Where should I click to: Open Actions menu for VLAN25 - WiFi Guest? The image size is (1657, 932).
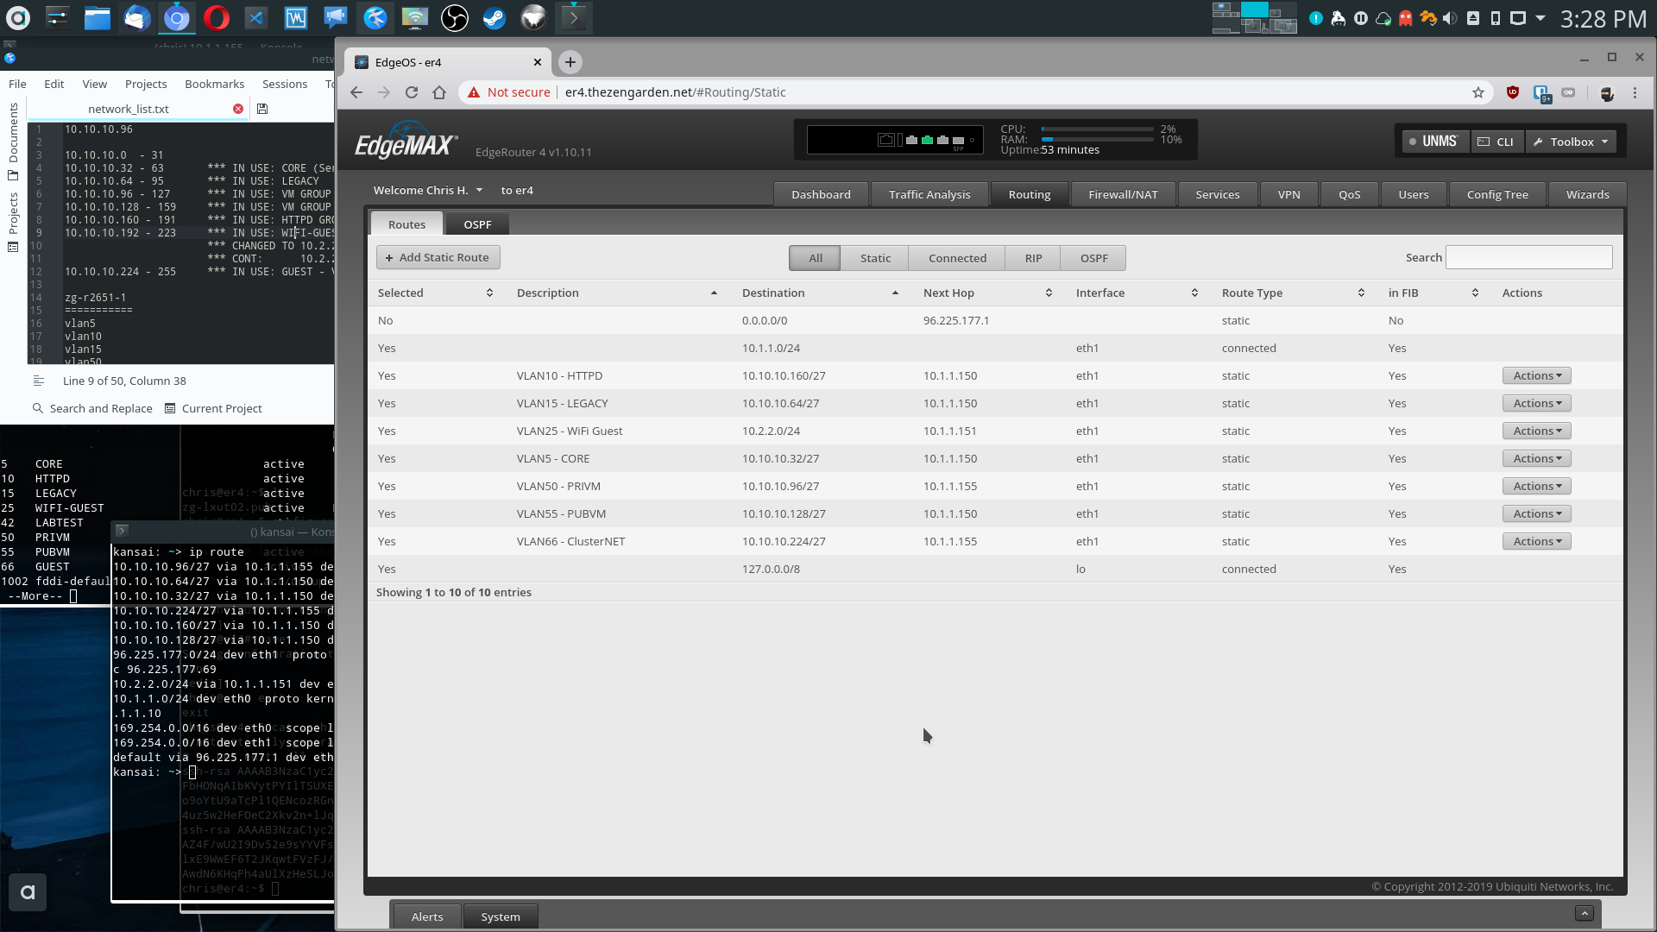click(x=1536, y=431)
